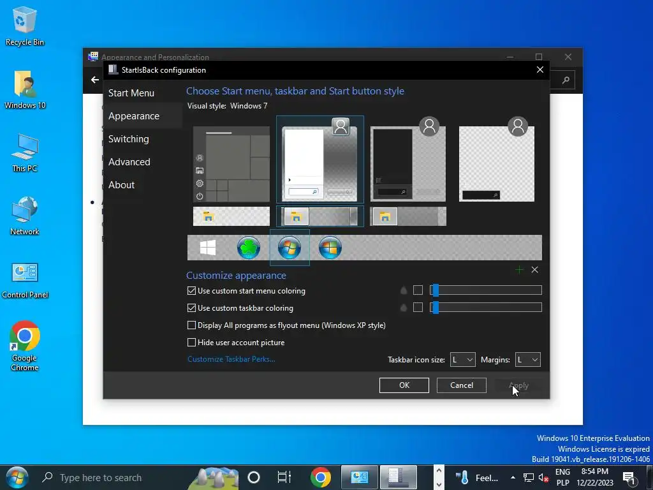
Task: Select Google Chrome desktop shortcut
Action: [x=25, y=346]
